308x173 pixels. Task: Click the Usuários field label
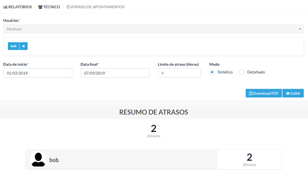point(12,20)
